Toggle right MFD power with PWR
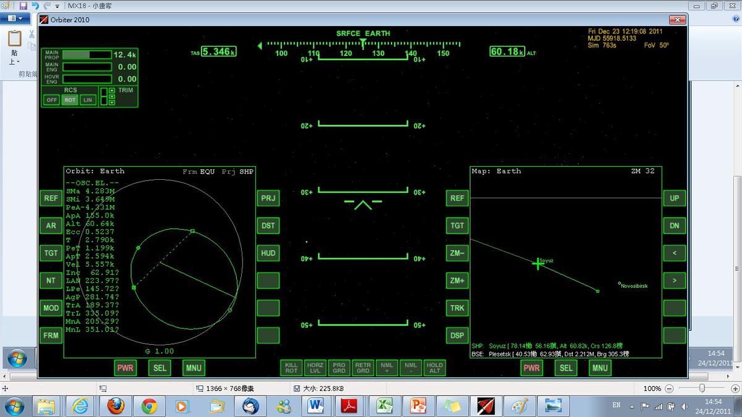The image size is (742, 417). tap(532, 368)
